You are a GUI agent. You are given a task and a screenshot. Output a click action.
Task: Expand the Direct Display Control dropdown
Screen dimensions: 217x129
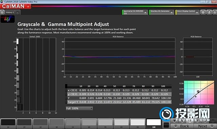tap(197, 12)
